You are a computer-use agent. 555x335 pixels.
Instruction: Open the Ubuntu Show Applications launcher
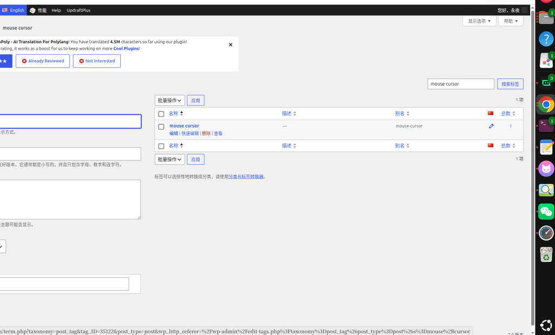pos(546,325)
